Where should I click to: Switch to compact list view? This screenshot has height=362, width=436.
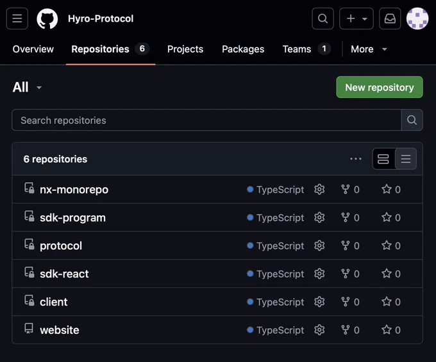[406, 159]
